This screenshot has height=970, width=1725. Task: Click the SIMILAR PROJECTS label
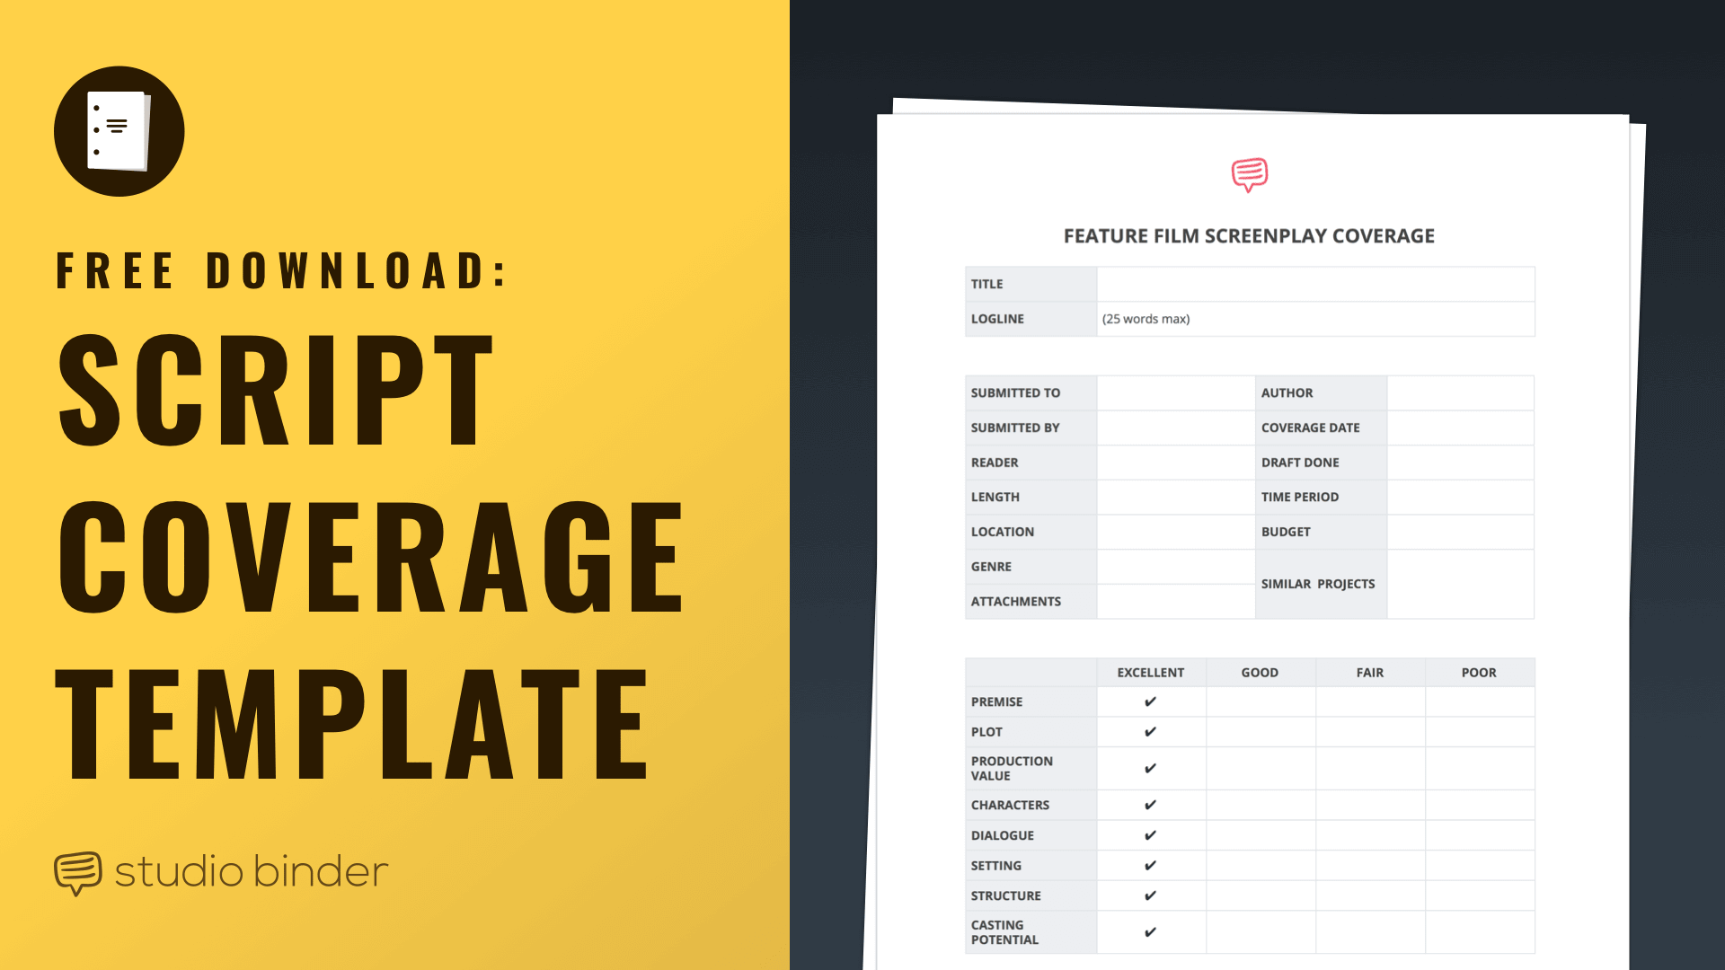(1318, 584)
